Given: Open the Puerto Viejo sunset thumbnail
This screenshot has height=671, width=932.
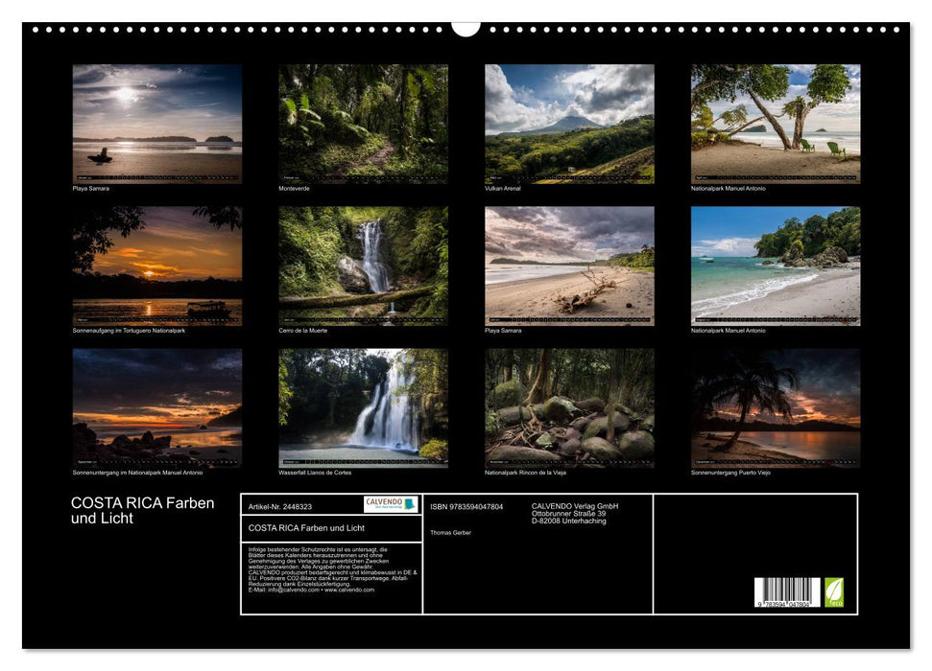Looking at the screenshot, I should tap(776, 408).
